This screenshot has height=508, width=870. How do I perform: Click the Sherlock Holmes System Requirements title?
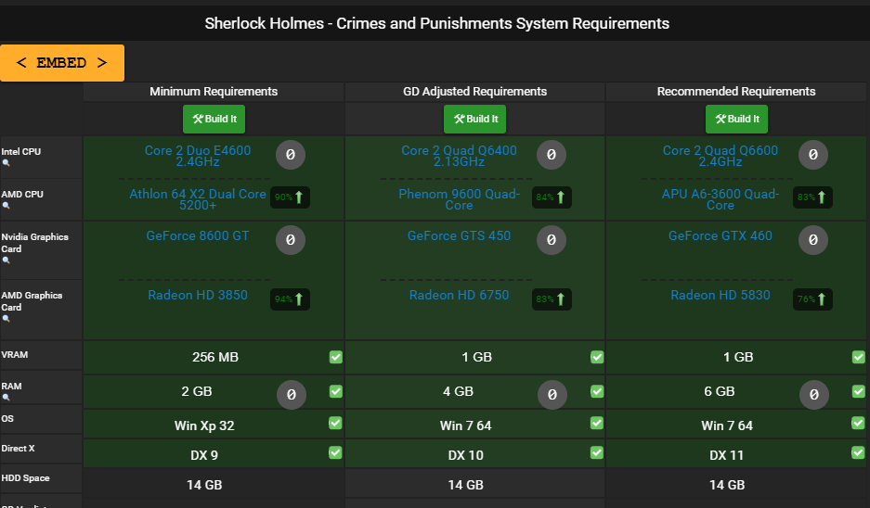coord(436,23)
